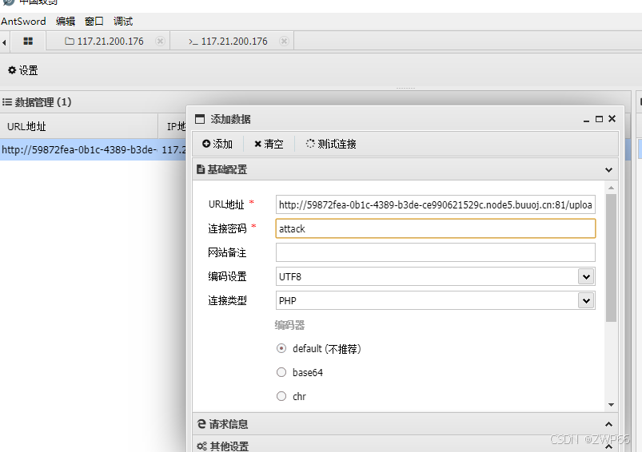Select the base64 encoder radio
Viewport: 642px width, 452px height.
pyautogui.click(x=281, y=372)
